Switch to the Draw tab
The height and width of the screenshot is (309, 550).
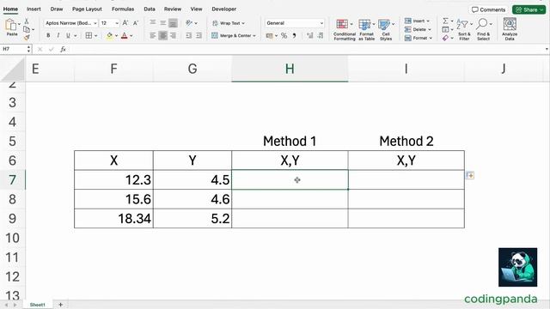(57, 9)
